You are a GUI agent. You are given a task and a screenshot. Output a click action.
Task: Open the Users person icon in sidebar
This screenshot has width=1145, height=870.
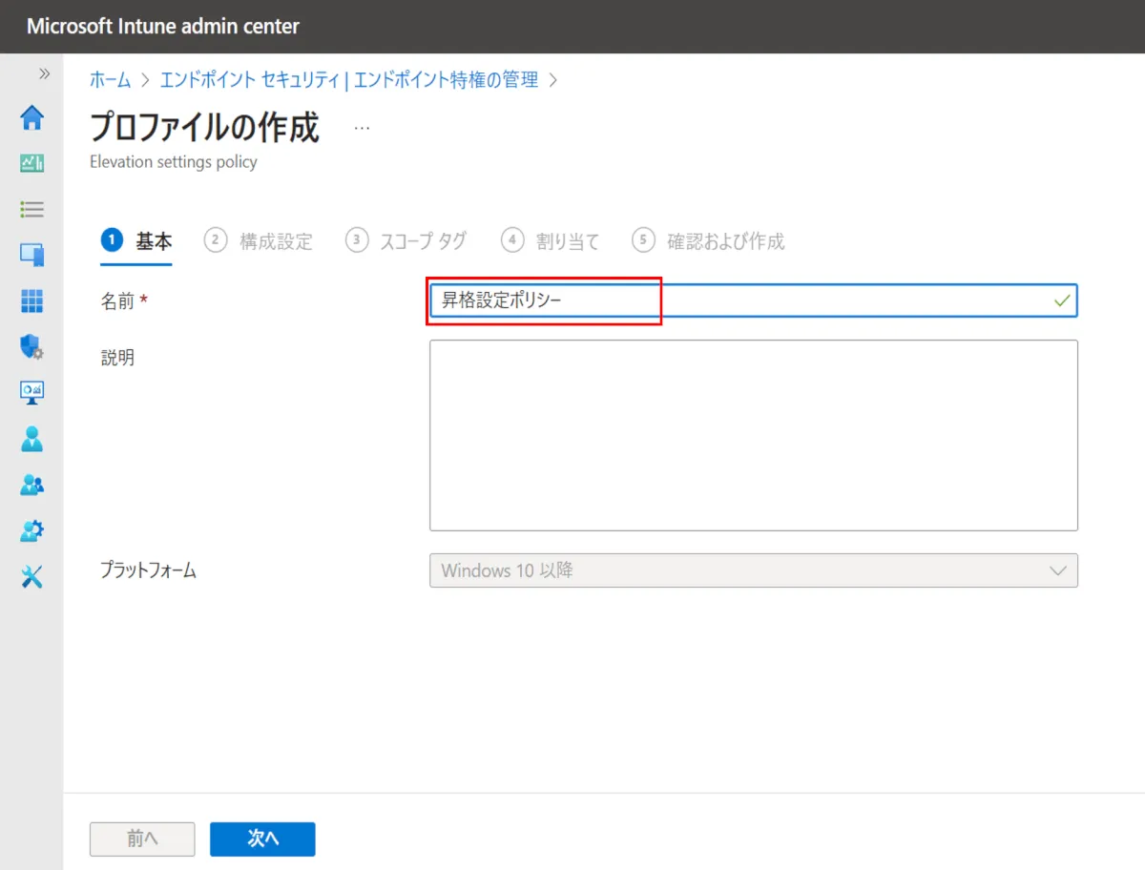32,439
